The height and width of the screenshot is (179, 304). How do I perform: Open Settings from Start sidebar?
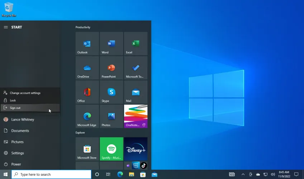coord(17,153)
